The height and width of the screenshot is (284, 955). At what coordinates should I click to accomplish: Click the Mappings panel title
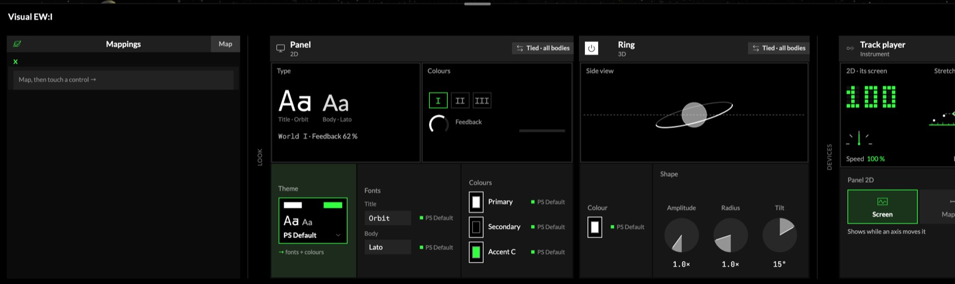click(124, 44)
